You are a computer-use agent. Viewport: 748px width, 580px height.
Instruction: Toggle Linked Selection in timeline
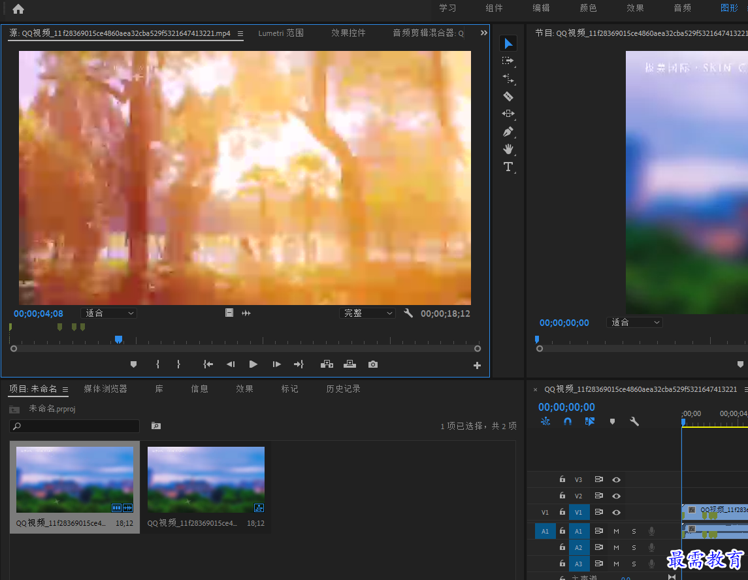click(x=590, y=422)
